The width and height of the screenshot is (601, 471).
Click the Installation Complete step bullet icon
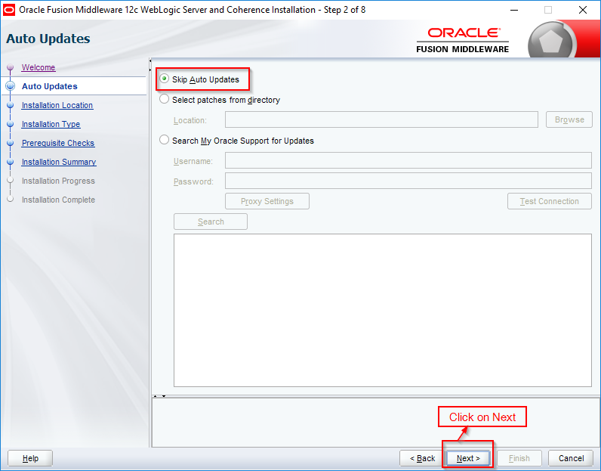pyautogui.click(x=11, y=199)
